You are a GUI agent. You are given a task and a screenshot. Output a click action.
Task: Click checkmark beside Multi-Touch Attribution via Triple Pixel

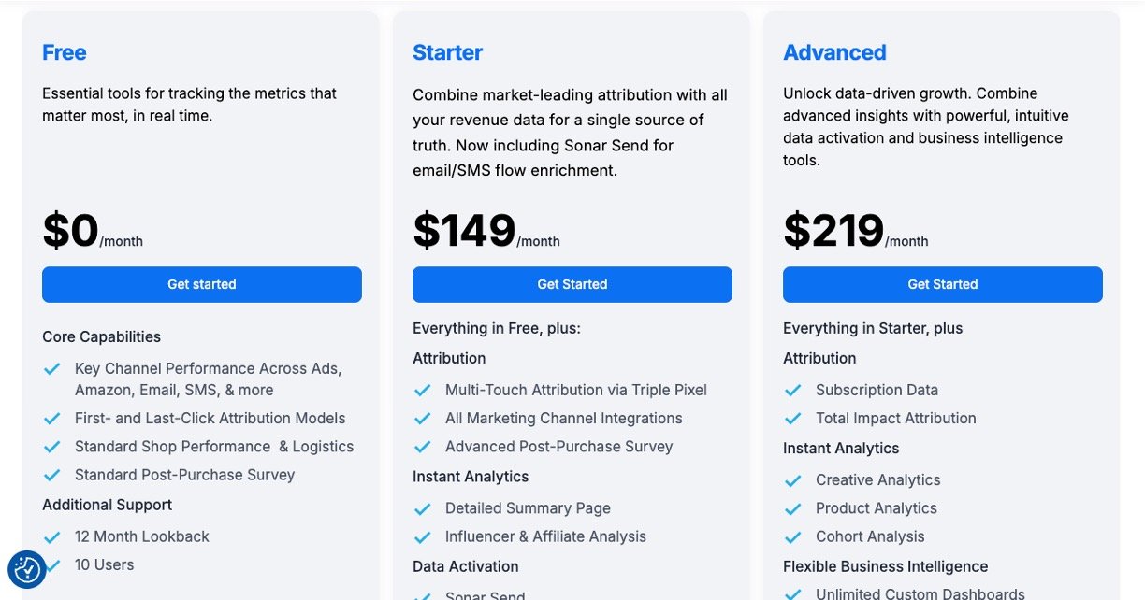click(x=423, y=390)
